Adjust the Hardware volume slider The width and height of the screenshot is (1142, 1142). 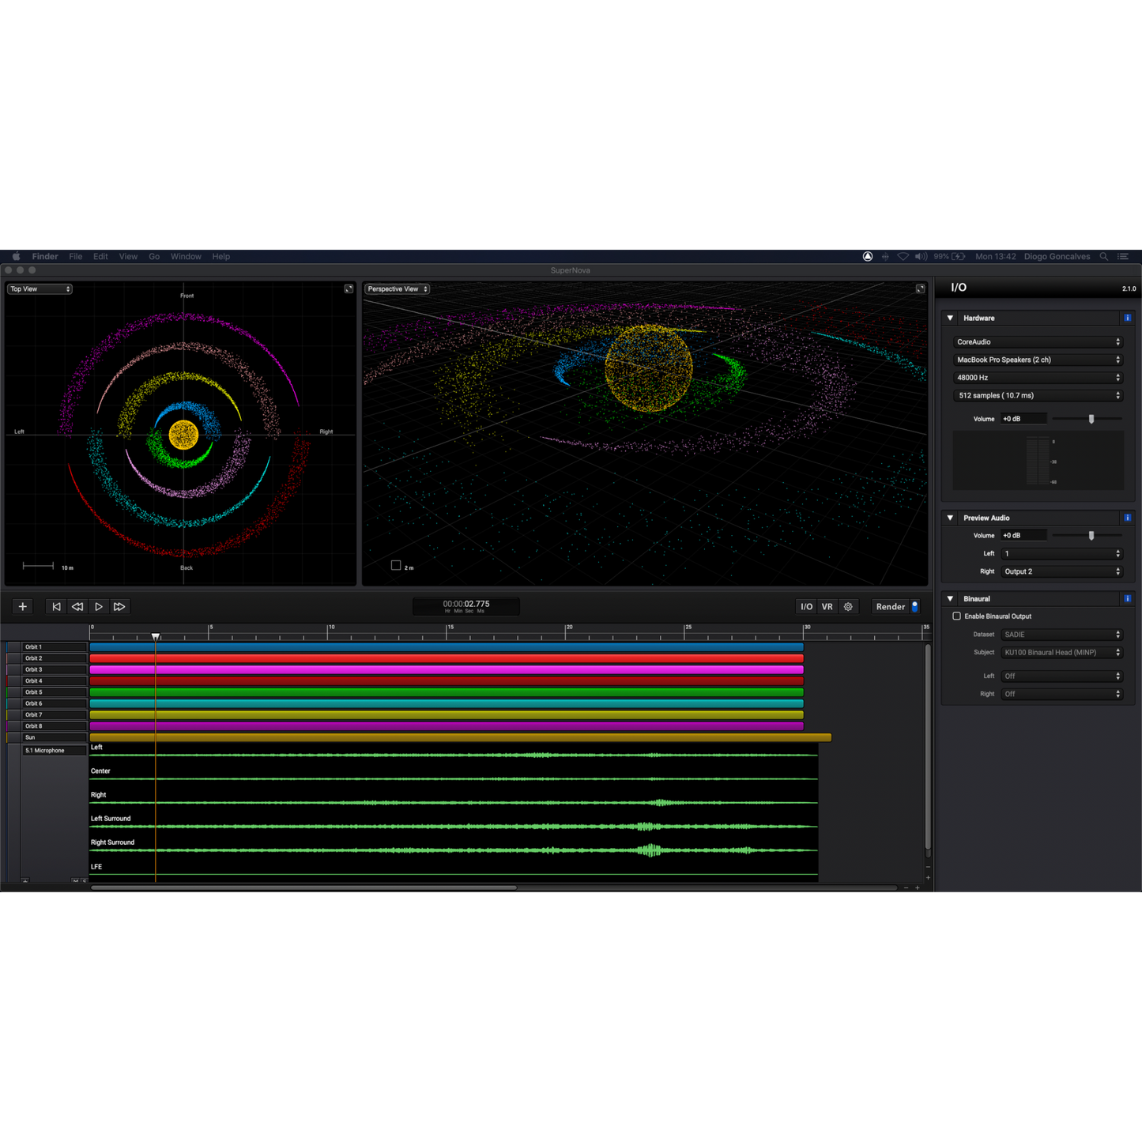[1091, 419]
